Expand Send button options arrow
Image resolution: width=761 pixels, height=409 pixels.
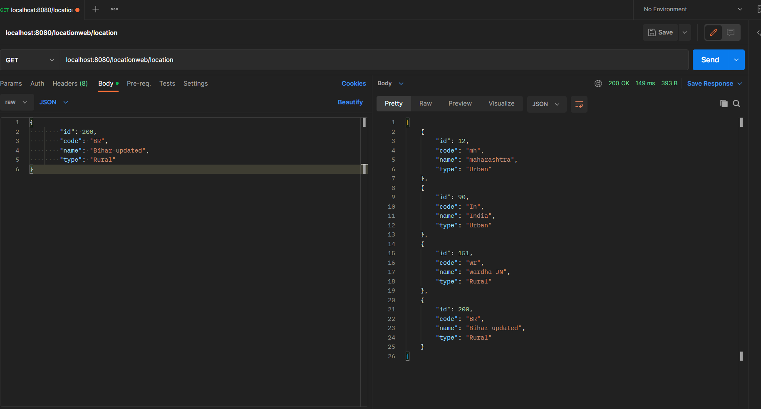(736, 60)
